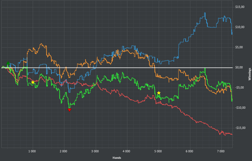
Task: Click the 1 000 hands tick label
Action: [32, 151]
